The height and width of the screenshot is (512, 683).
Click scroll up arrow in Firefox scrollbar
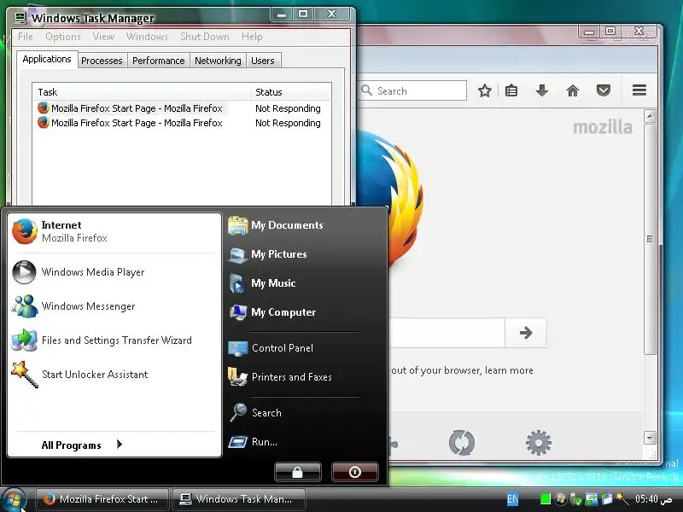[x=650, y=116]
